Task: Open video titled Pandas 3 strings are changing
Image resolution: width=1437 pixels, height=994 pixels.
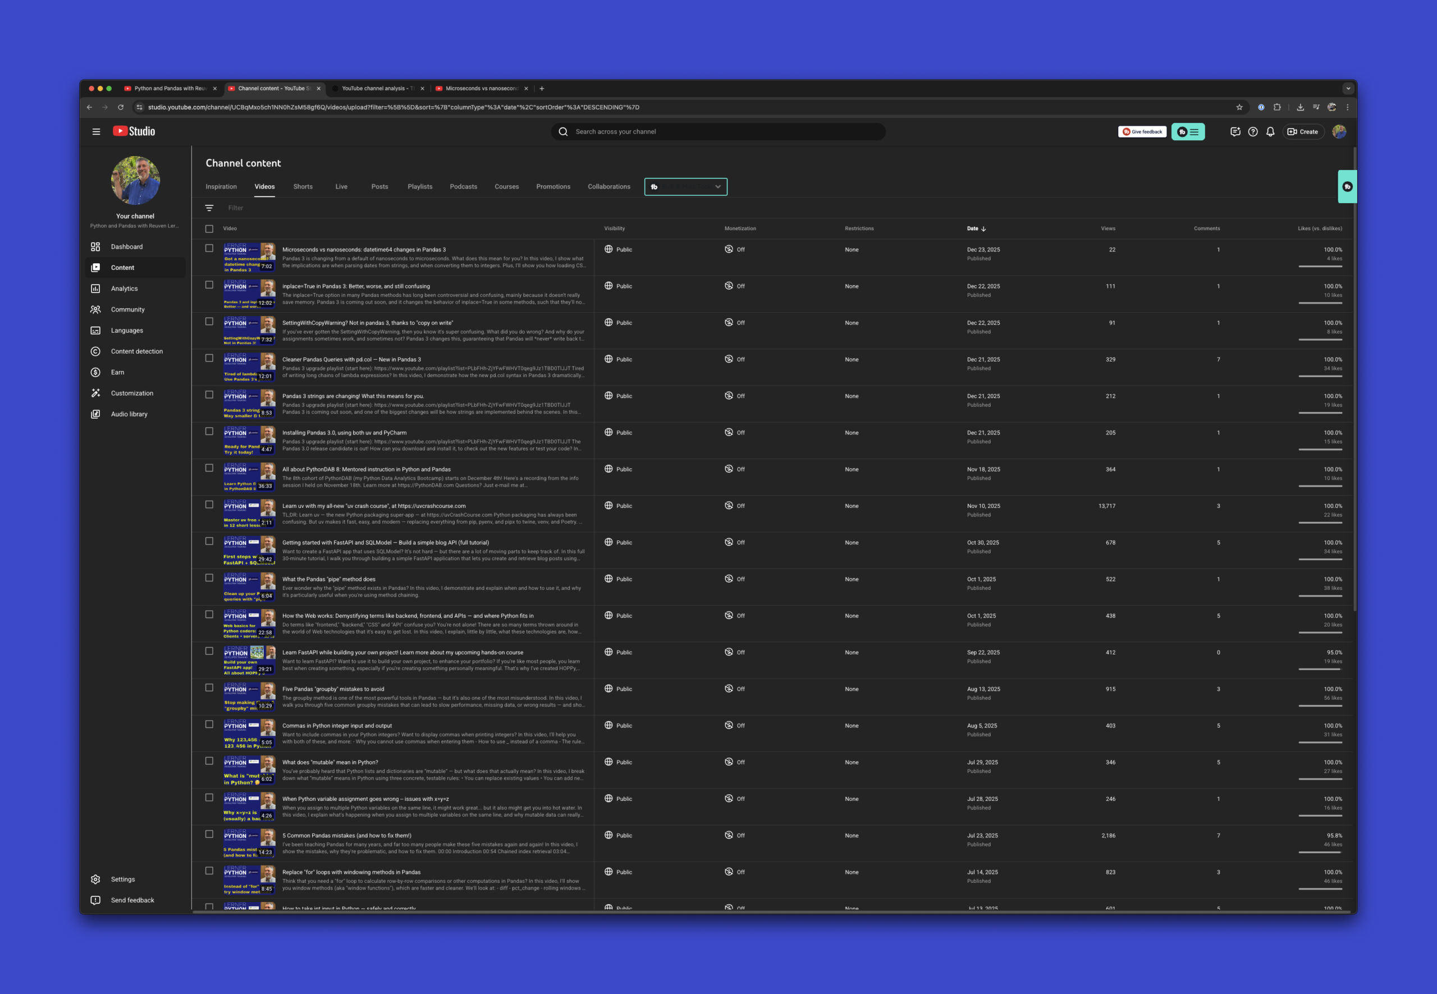Action: point(353,396)
